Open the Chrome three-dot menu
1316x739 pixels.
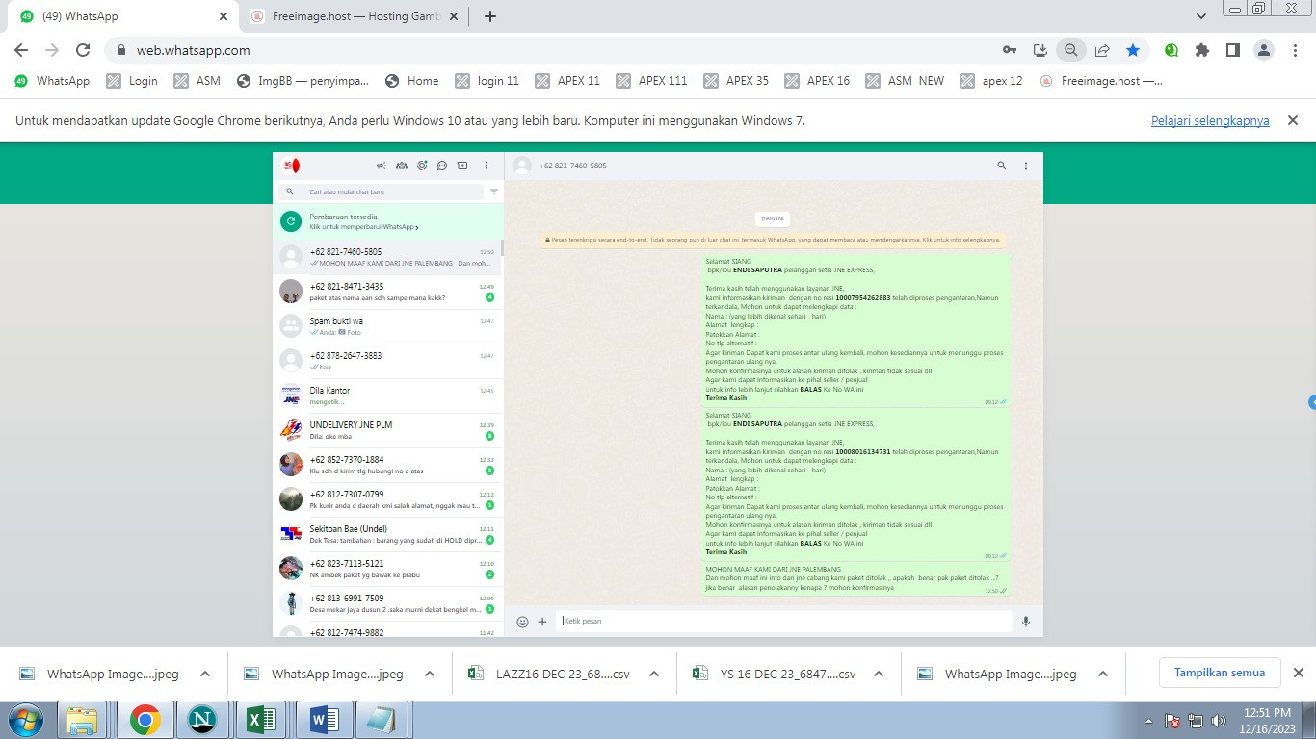1296,50
